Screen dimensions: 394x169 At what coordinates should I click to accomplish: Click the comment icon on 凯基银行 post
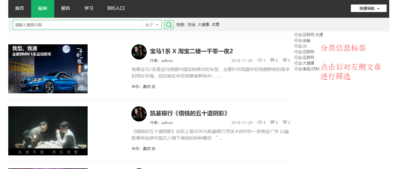click(x=272, y=122)
